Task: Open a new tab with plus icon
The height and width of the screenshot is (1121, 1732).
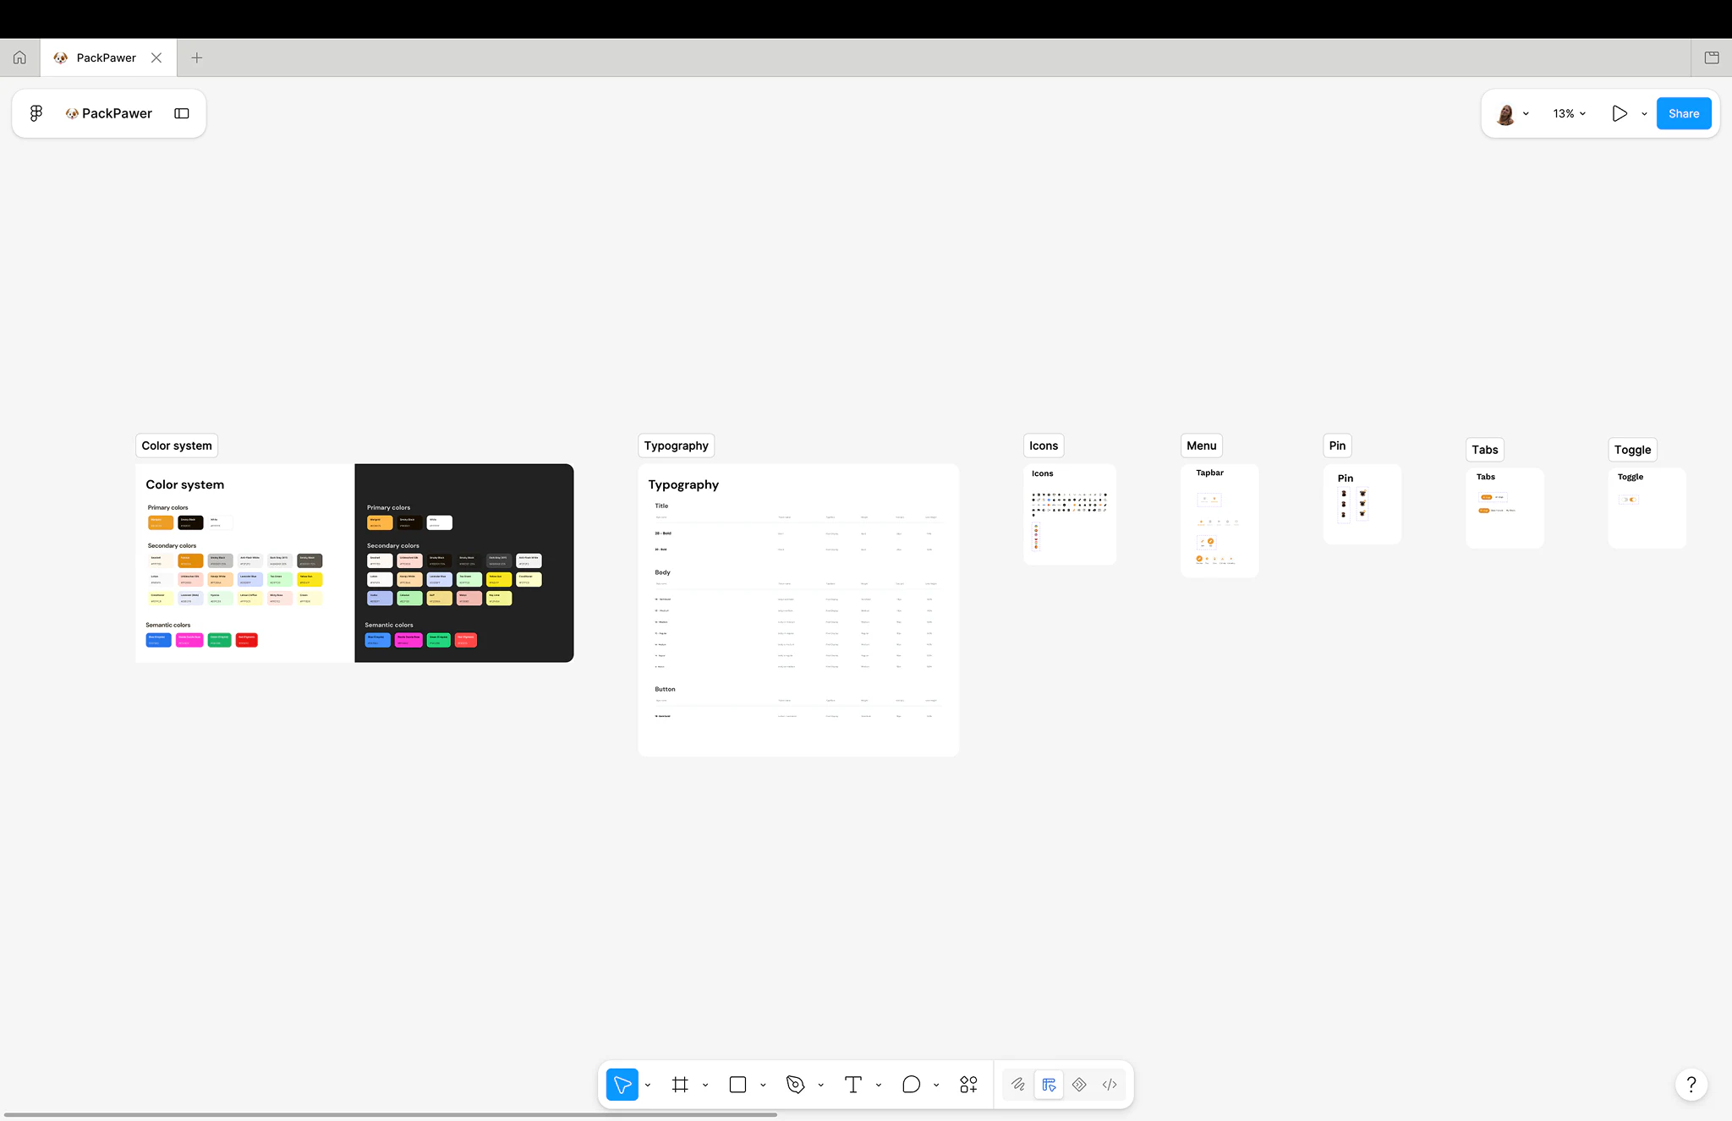Action: pyautogui.click(x=197, y=57)
